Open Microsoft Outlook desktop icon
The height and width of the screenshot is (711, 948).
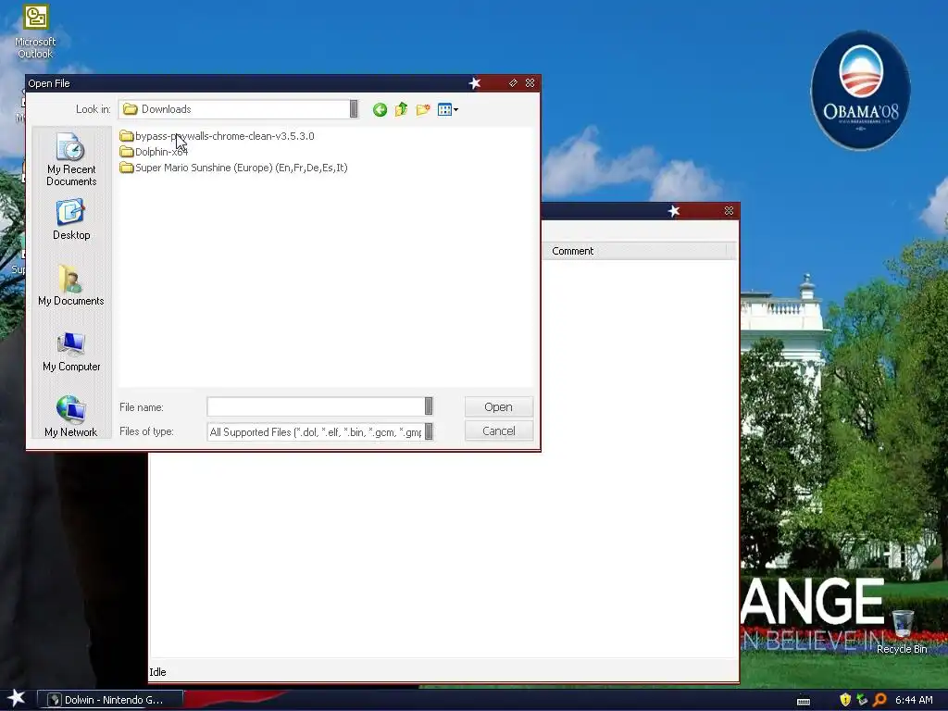(35, 32)
